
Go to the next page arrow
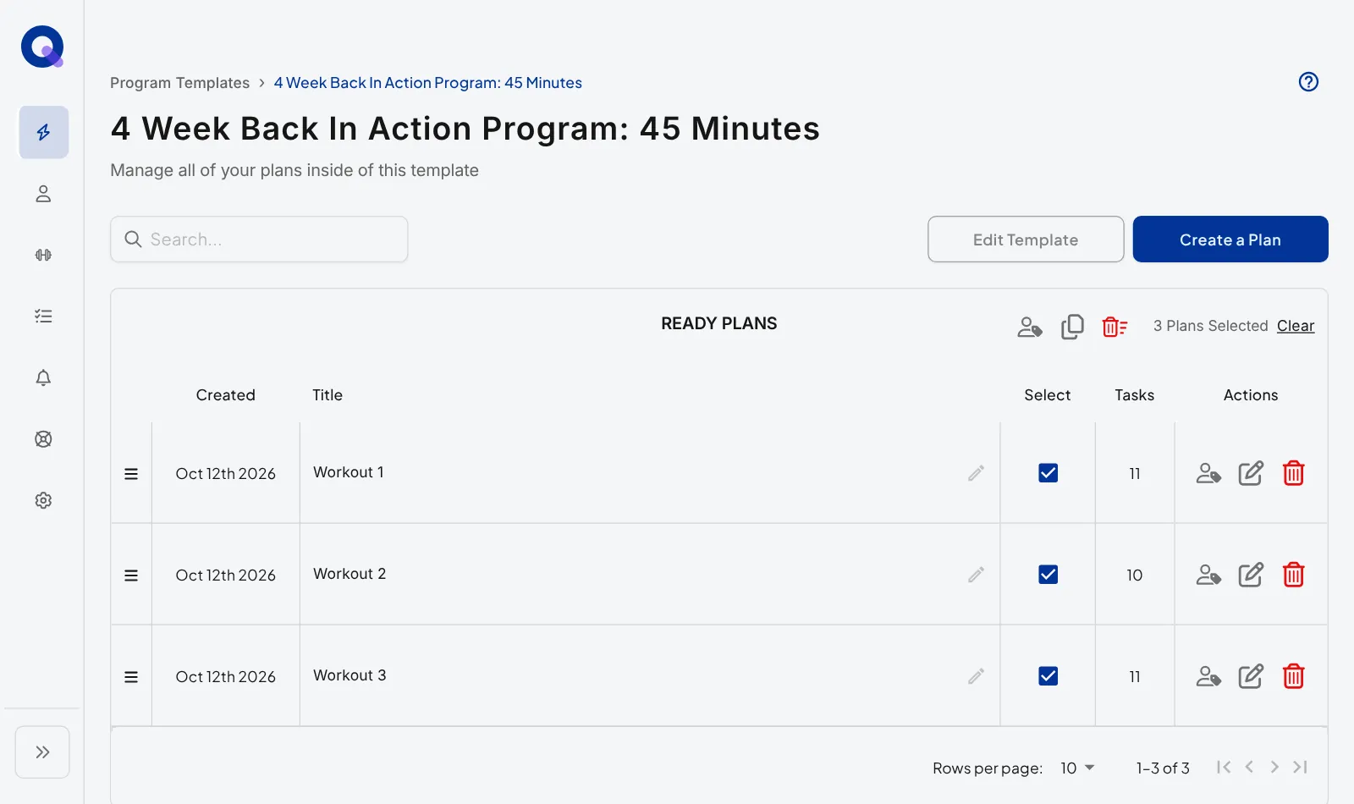pos(1274,767)
